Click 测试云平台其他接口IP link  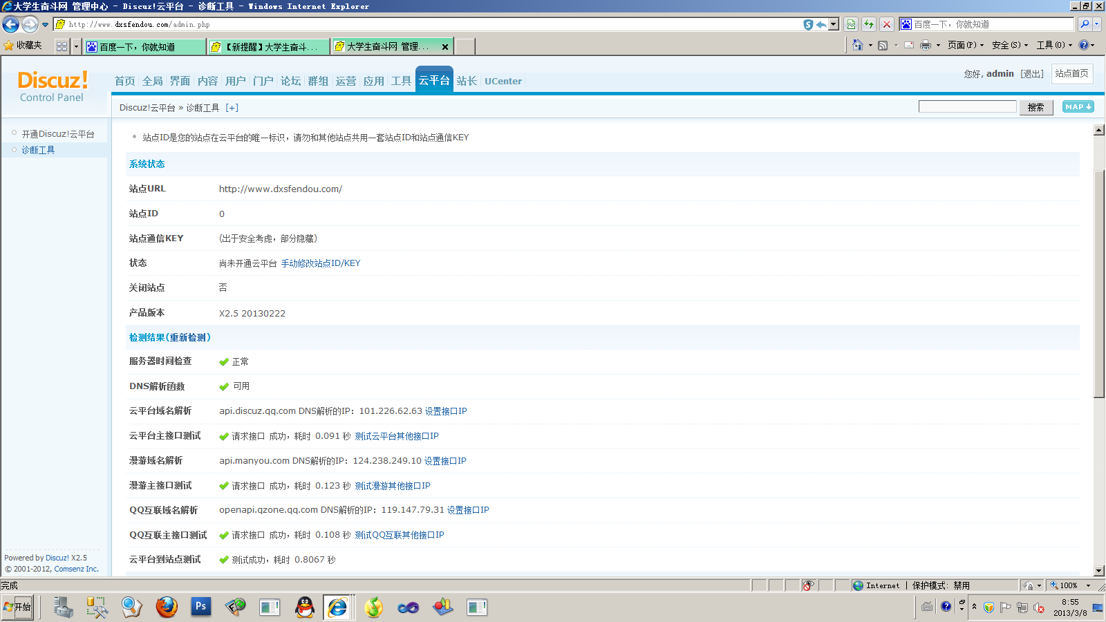coord(397,436)
